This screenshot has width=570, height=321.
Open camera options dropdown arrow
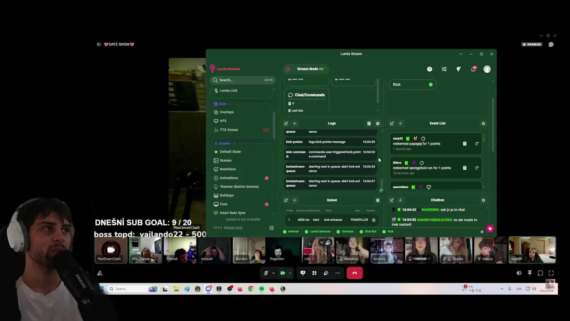[290, 273]
